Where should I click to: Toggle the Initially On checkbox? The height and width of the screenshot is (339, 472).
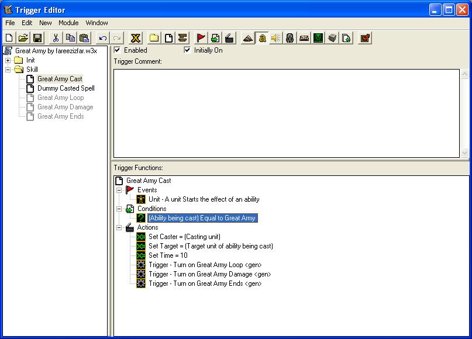187,50
